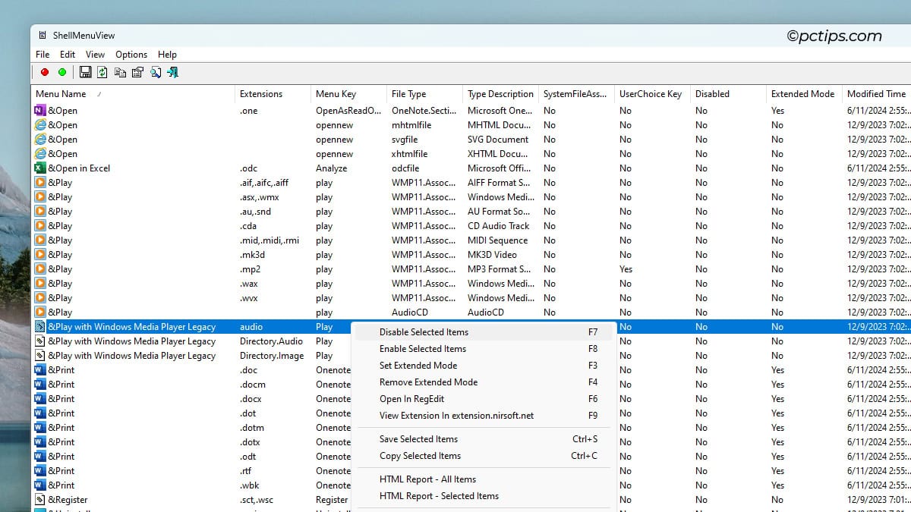The image size is (911, 512).
Task: Click View Extension In extension.nirsoft.net
Action: (x=456, y=416)
